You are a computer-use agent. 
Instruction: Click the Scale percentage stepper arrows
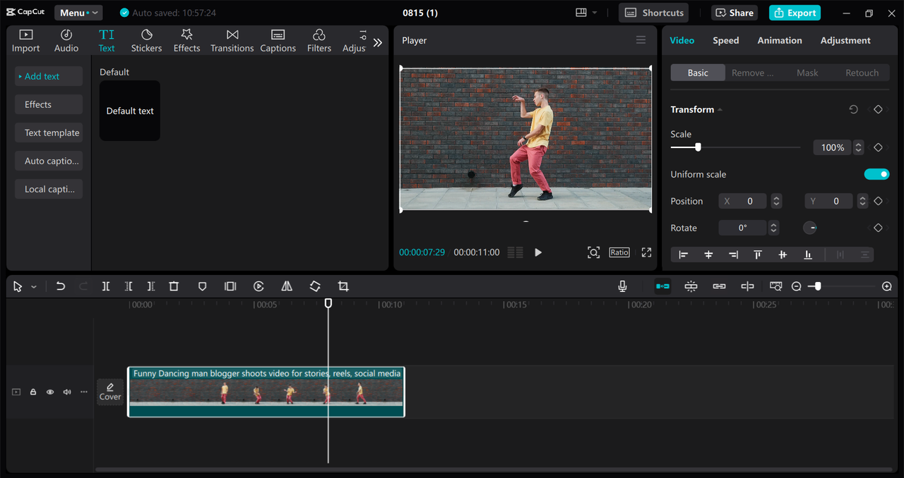[x=858, y=147]
